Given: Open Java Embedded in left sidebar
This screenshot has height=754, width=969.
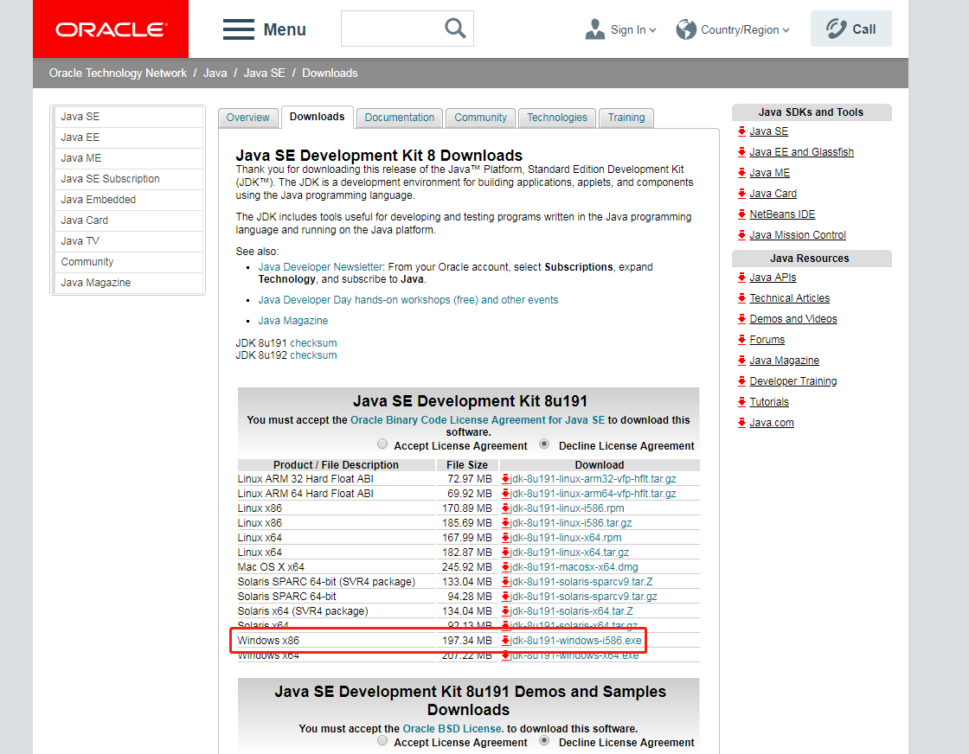Looking at the screenshot, I should pyautogui.click(x=129, y=200).
